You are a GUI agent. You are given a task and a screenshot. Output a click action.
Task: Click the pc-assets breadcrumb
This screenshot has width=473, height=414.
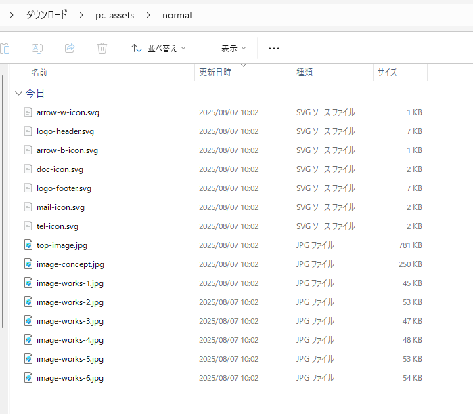point(114,15)
